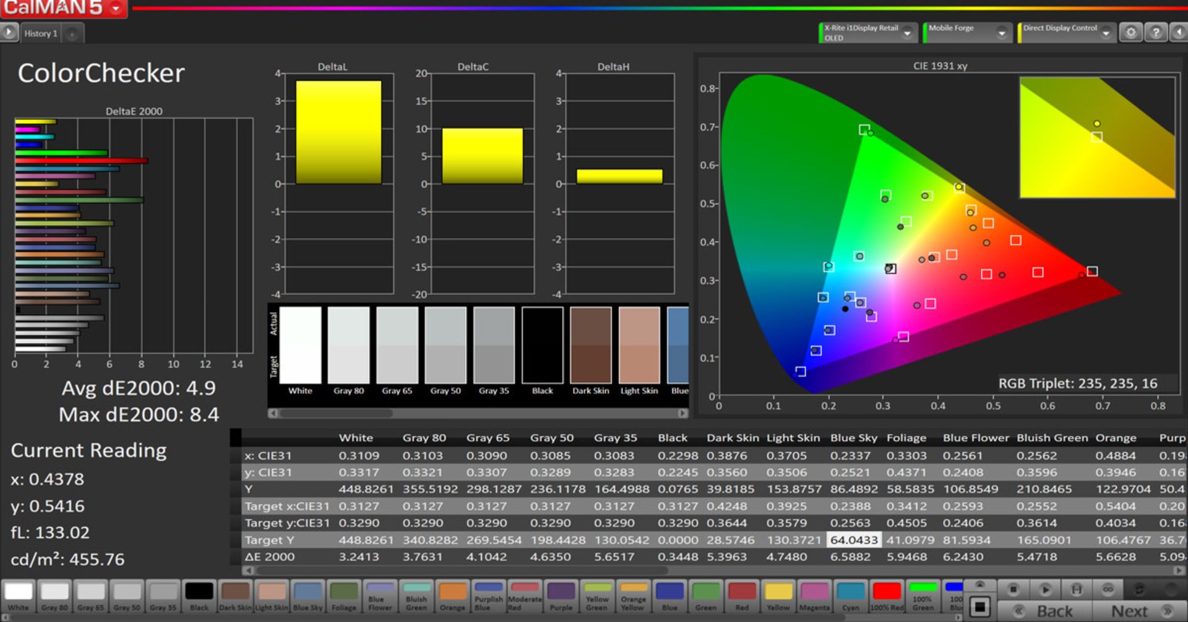Click the CalMAN 5 logo menu arrow
Viewport: 1188px width, 622px height.
click(x=116, y=9)
